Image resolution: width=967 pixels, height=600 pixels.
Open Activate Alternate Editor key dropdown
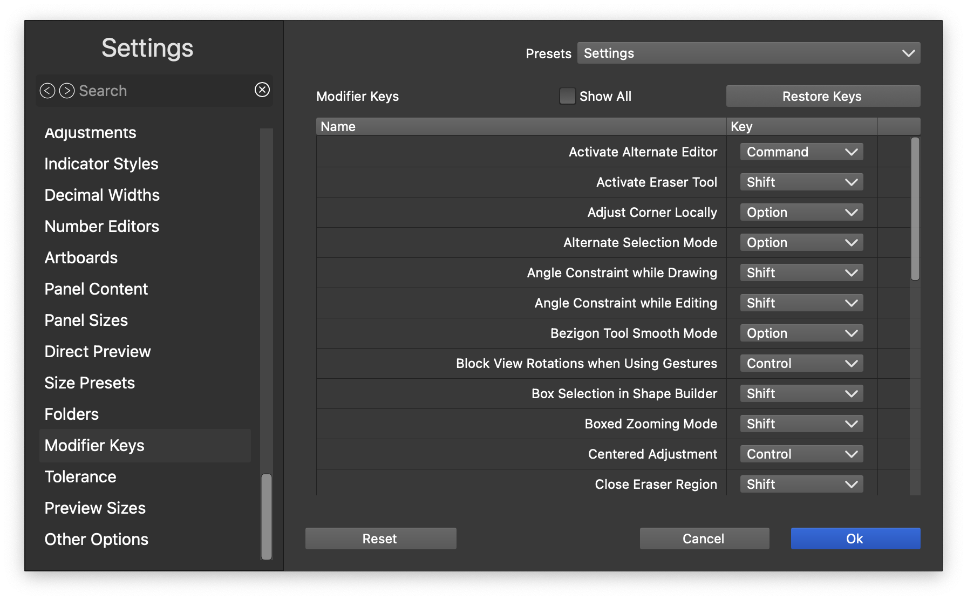point(801,152)
